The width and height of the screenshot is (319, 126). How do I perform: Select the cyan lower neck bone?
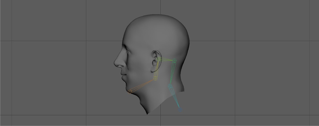point(175,98)
